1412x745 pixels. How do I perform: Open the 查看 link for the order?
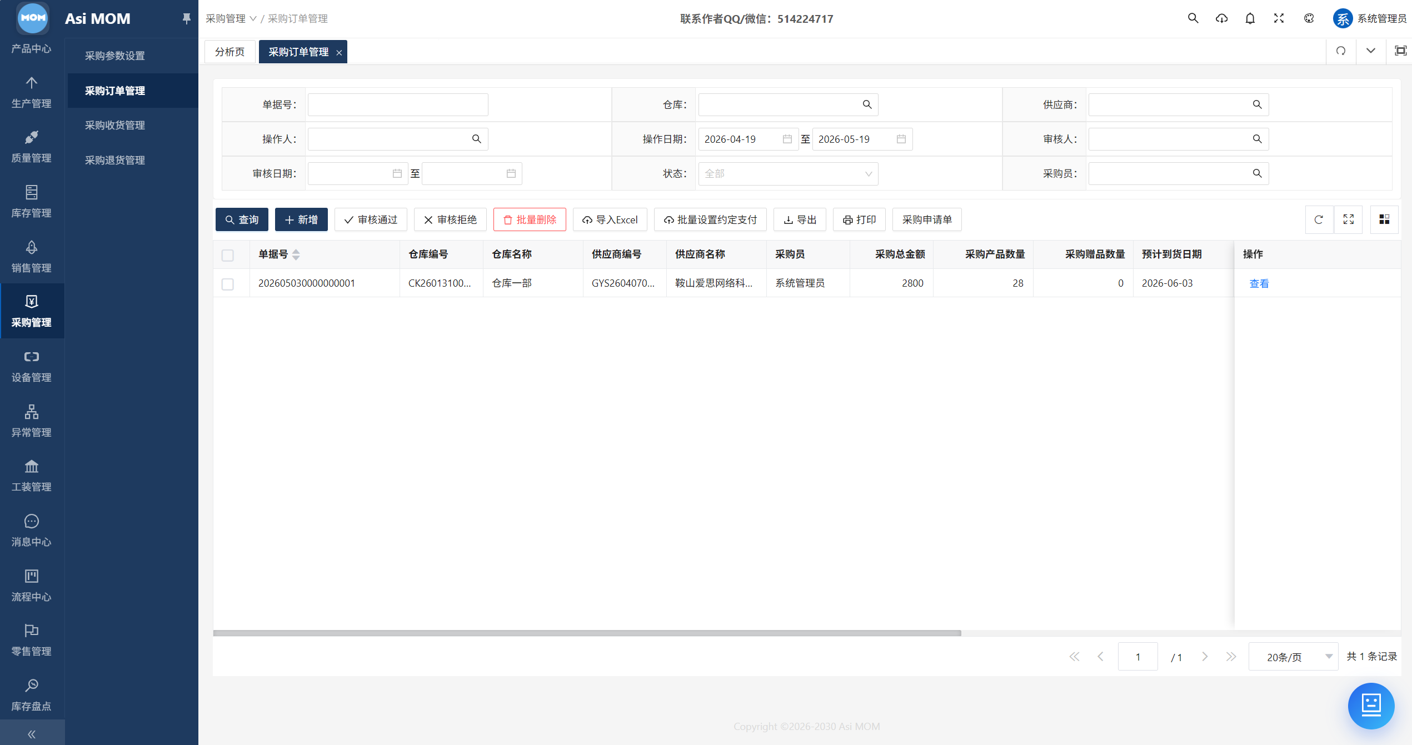(1259, 283)
